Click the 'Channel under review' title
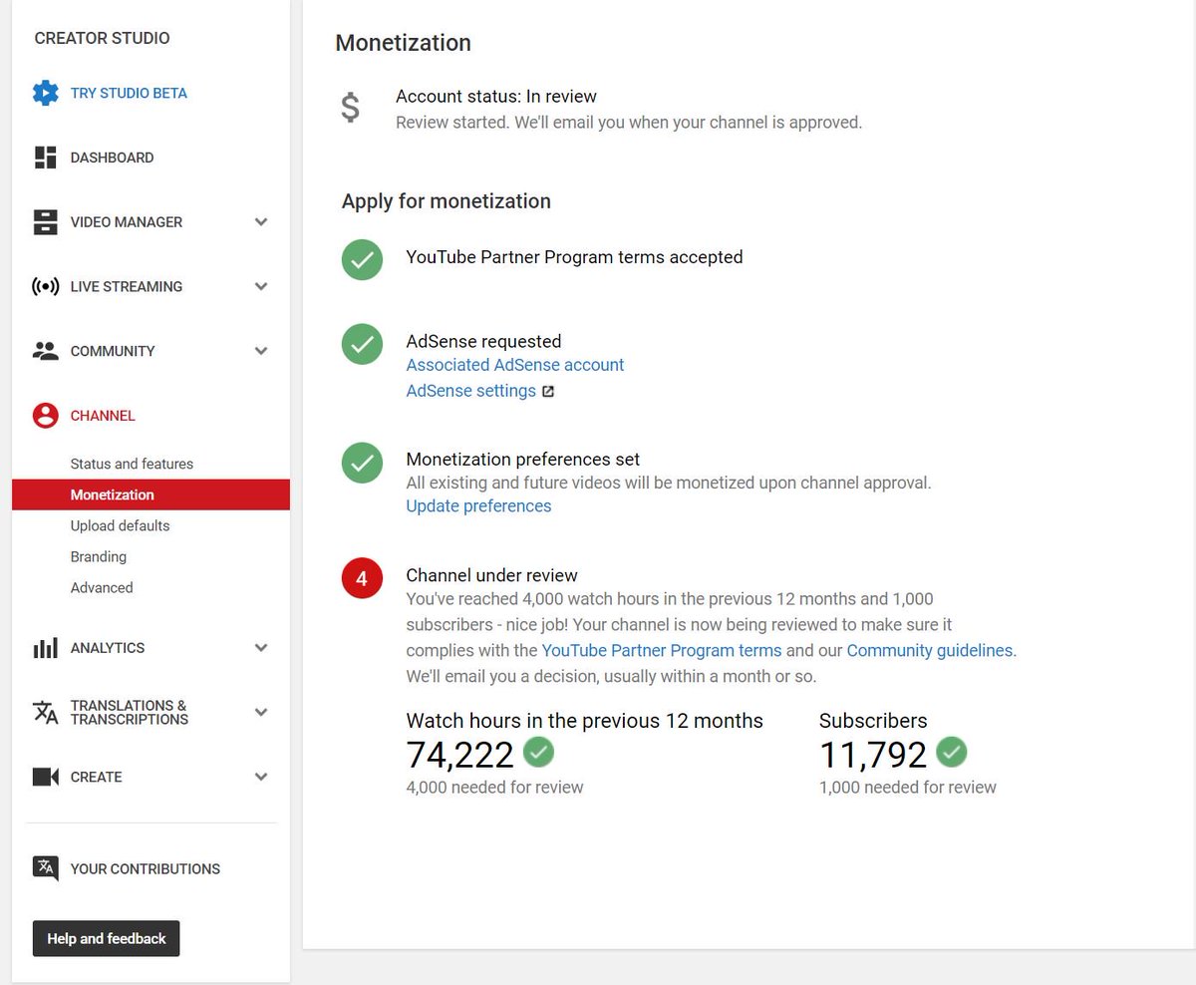Viewport: 1196px width, 985px height. coord(492,575)
